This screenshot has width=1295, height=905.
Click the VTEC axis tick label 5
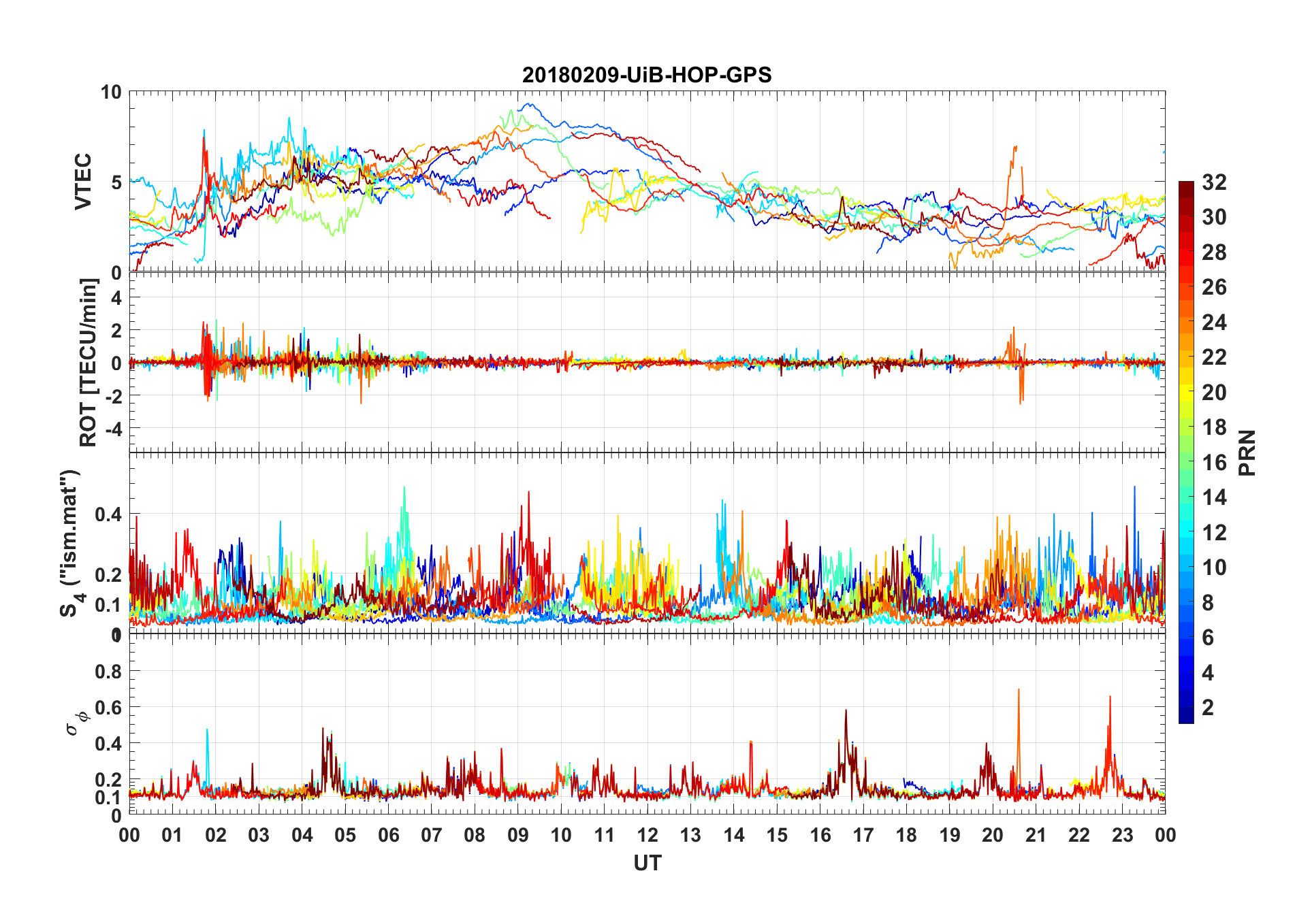(x=116, y=182)
